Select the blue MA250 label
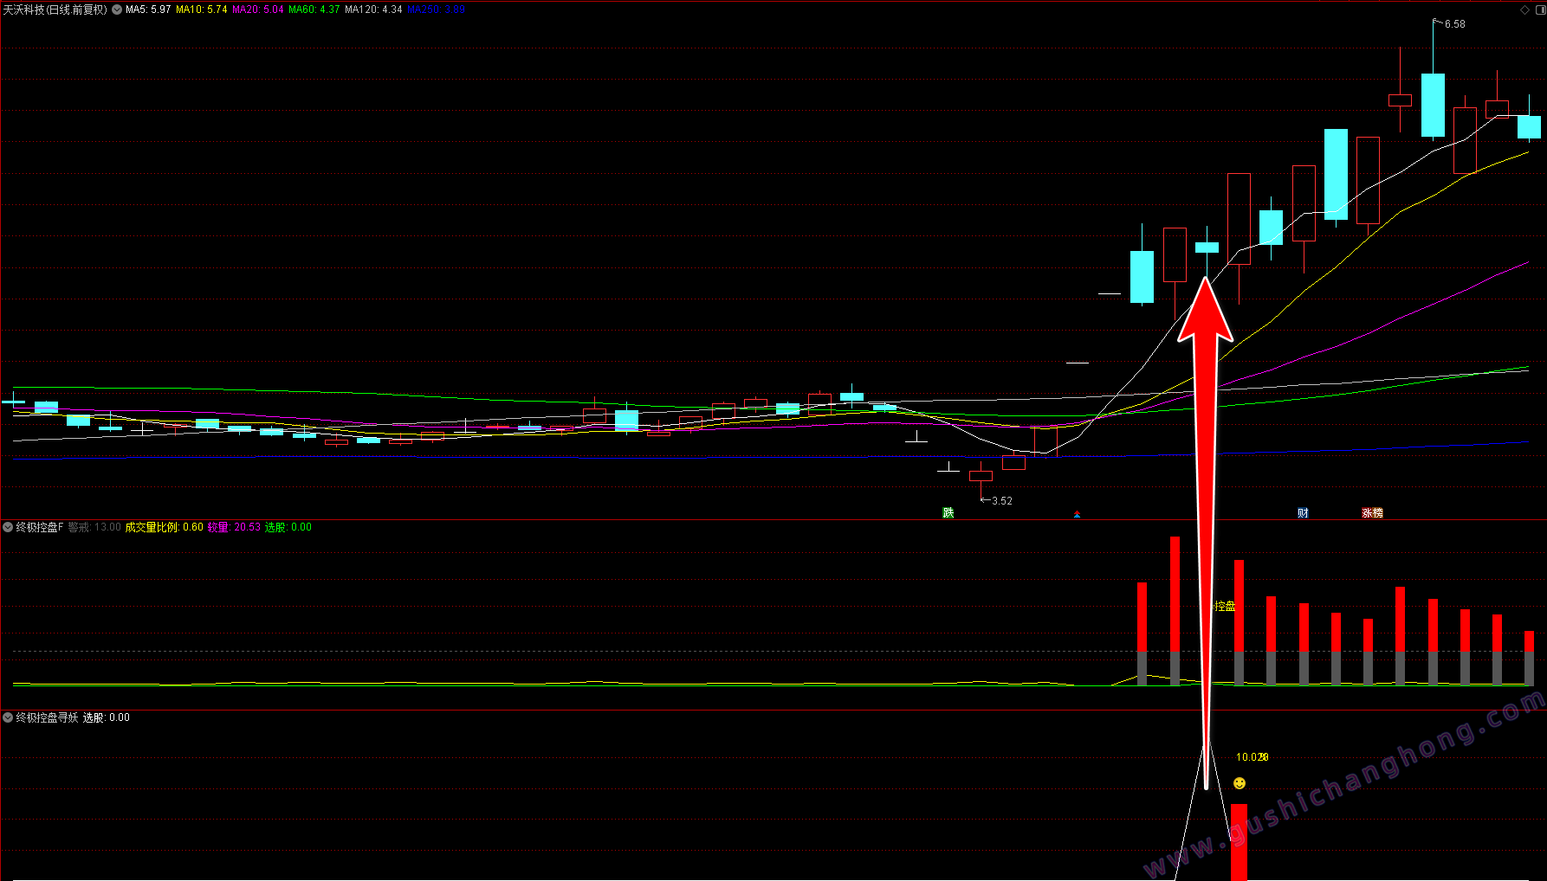The image size is (1547, 881). tap(436, 10)
